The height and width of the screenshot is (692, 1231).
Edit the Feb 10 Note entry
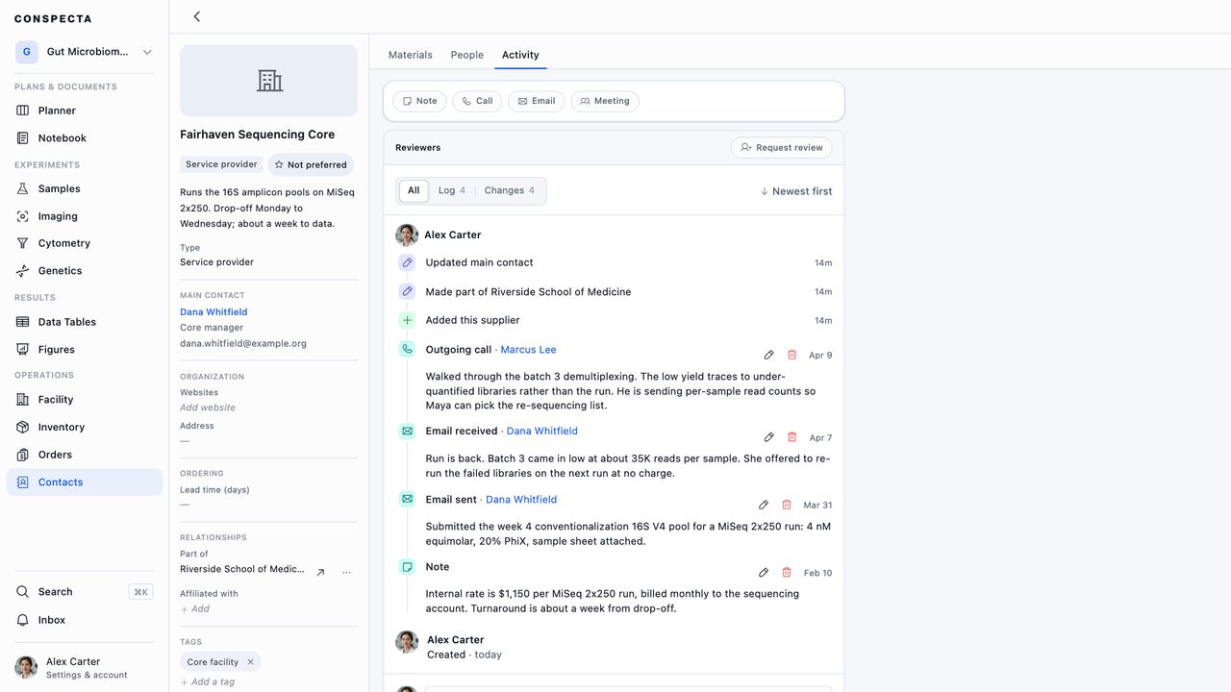763,572
